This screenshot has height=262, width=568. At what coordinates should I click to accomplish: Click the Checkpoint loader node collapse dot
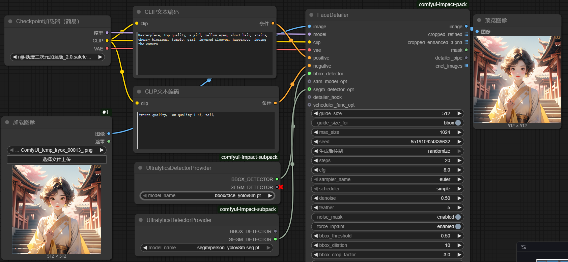tap(10, 21)
